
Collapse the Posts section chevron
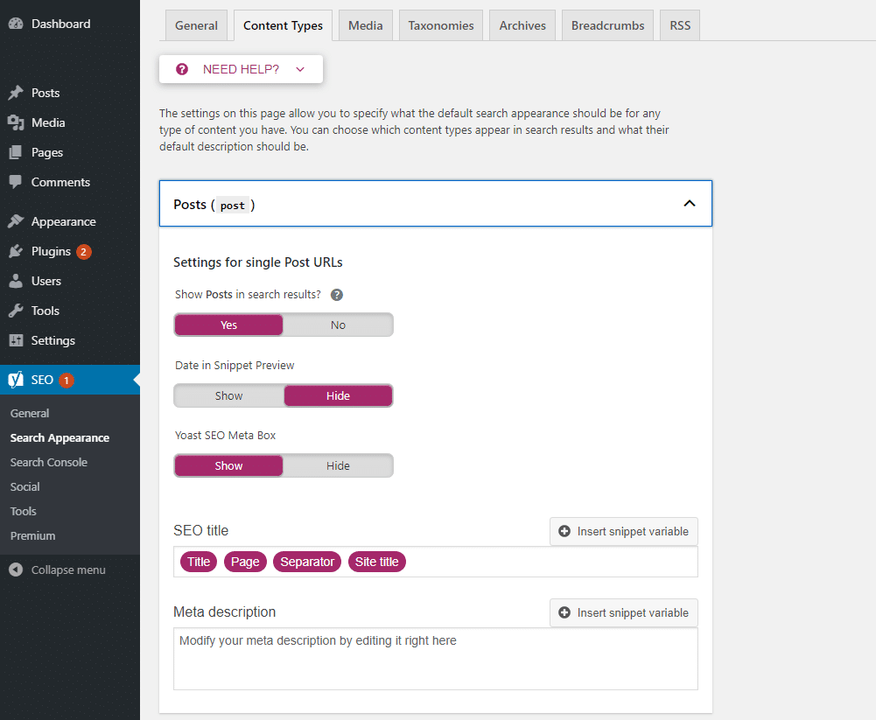tap(690, 204)
